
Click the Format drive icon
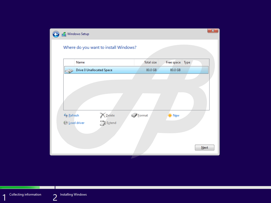pos(134,115)
